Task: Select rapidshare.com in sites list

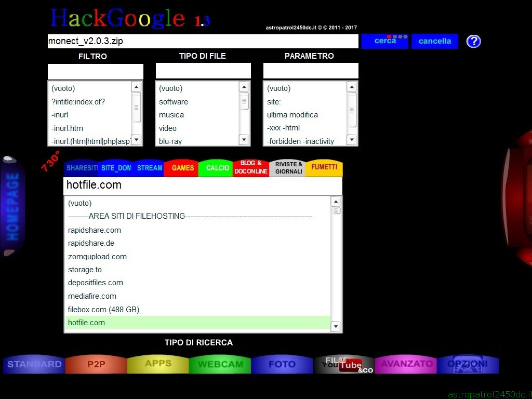Action: point(197,230)
